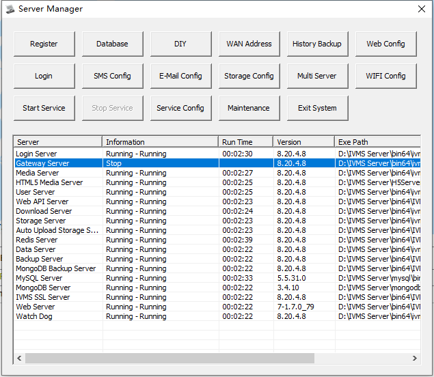
Task: Select the HTML5 Media Server row
Action: 217,182
